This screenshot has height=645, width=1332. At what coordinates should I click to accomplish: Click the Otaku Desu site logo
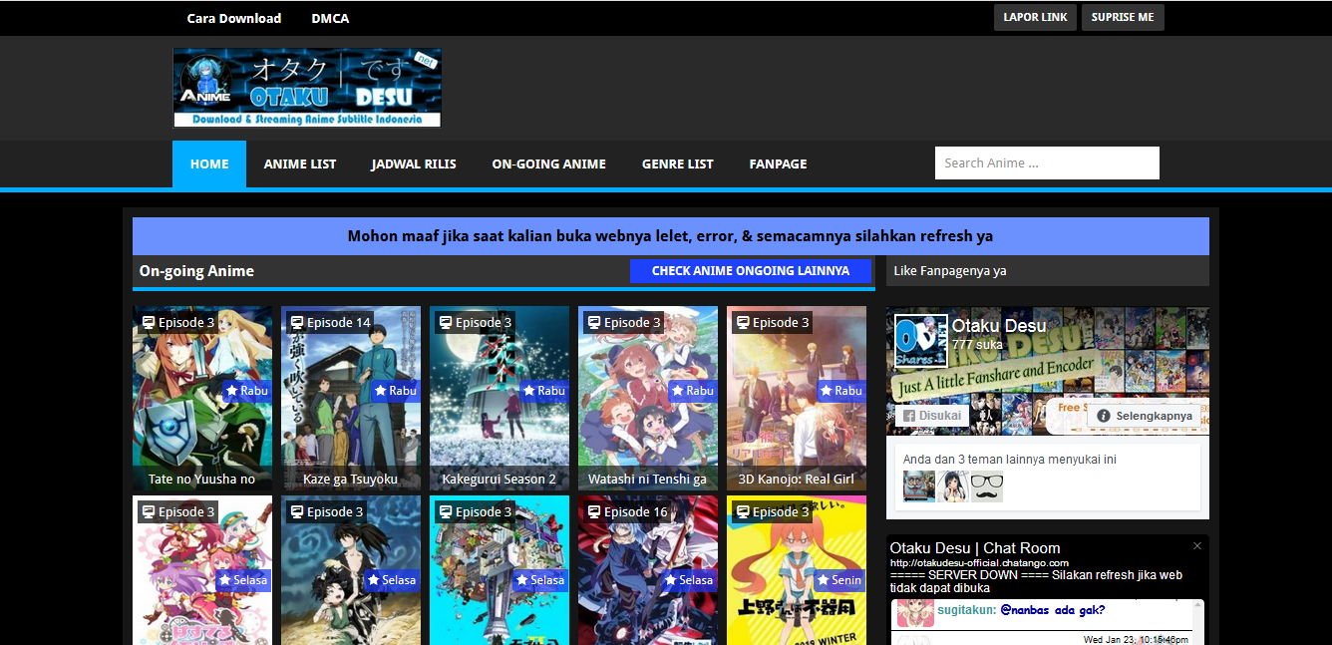307,88
